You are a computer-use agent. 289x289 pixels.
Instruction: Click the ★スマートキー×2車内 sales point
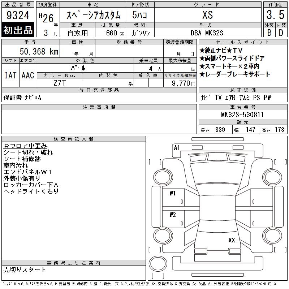coord(229,66)
